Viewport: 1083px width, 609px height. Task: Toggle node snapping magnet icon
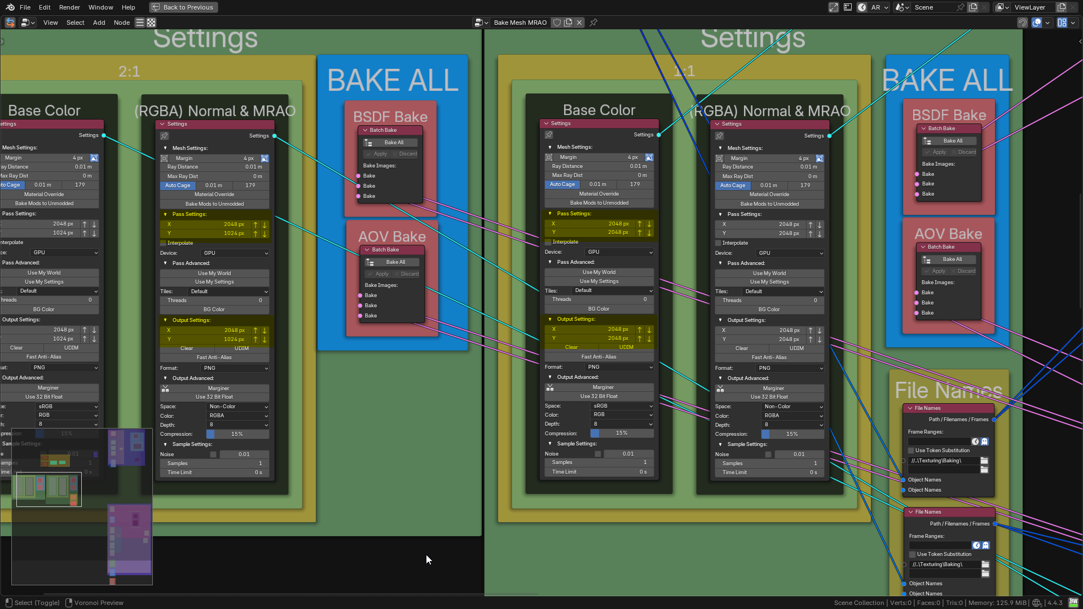click(x=1023, y=23)
